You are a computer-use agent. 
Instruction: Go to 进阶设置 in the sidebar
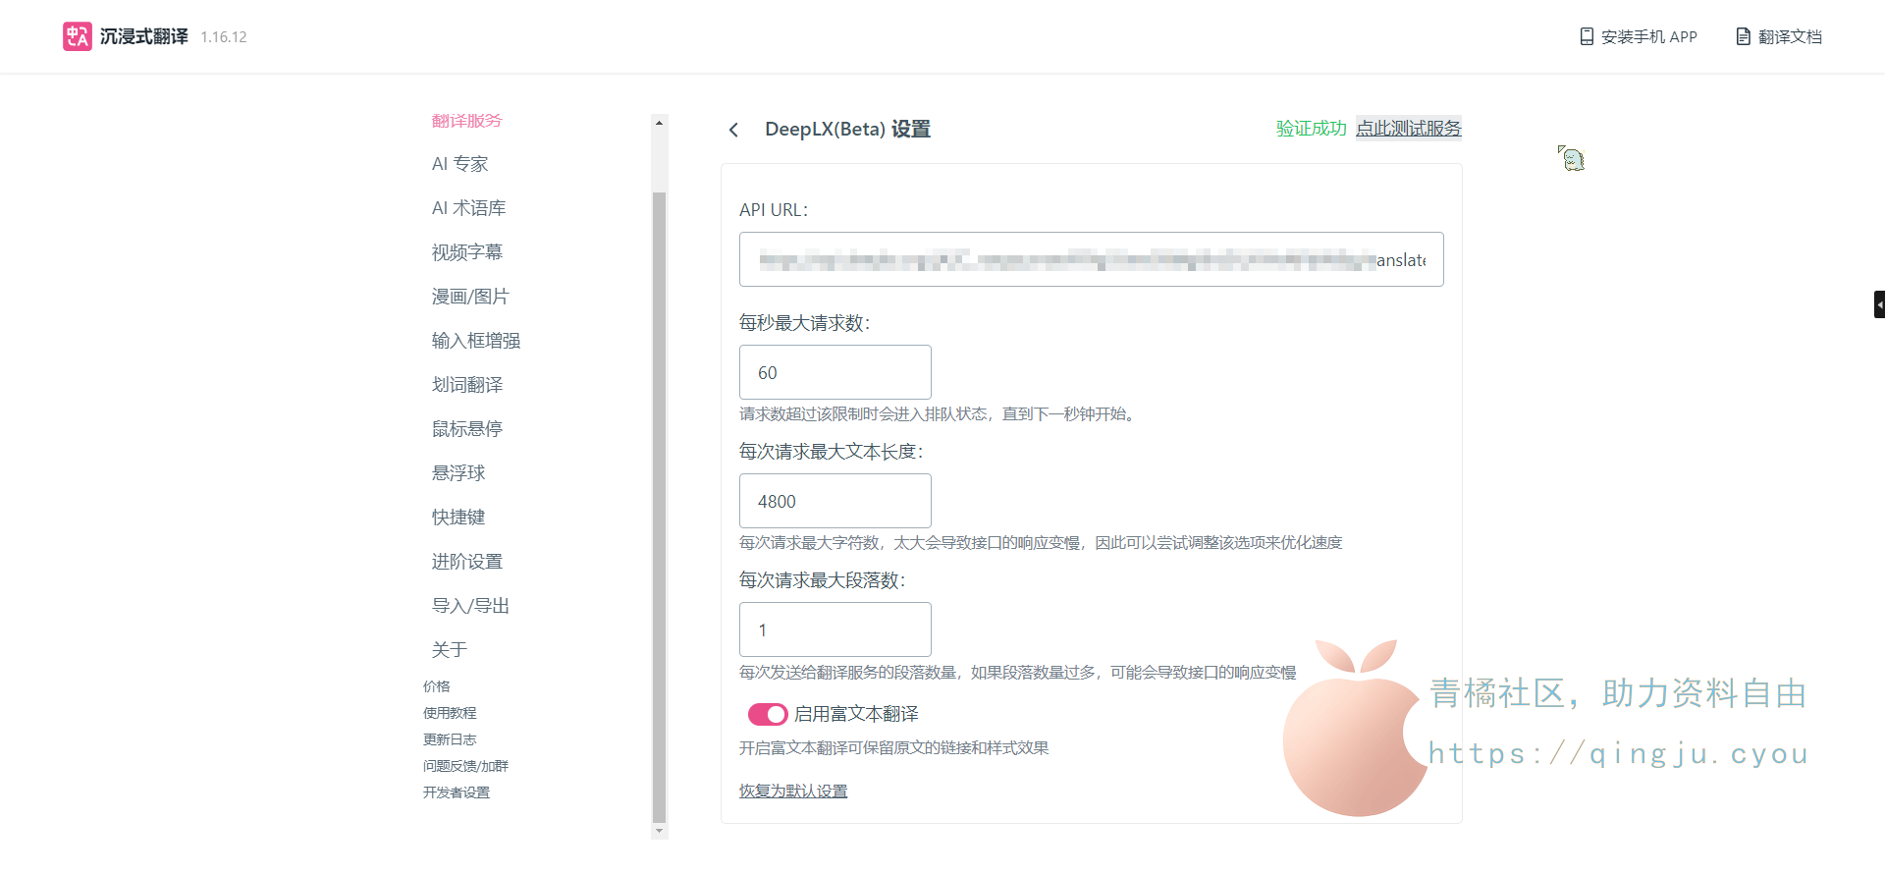click(x=467, y=562)
